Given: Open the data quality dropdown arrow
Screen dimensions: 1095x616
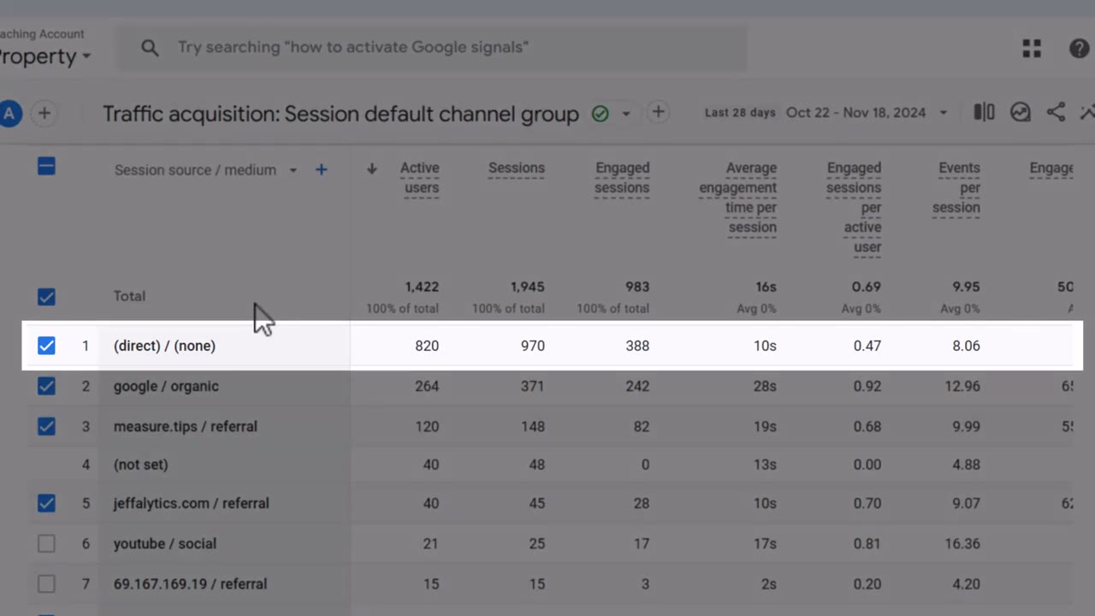Looking at the screenshot, I should tap(625, 113).
